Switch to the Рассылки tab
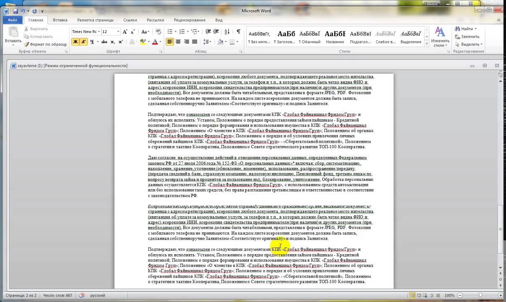This screenshot has height=302, width=506. point(155,20)
